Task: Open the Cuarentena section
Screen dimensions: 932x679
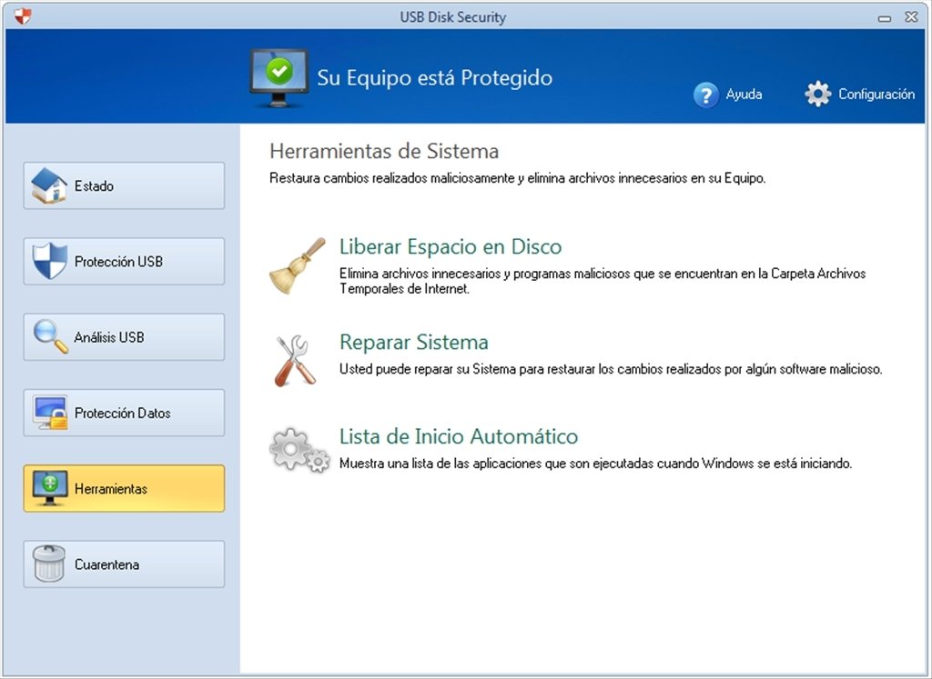Action: [124, 564]
